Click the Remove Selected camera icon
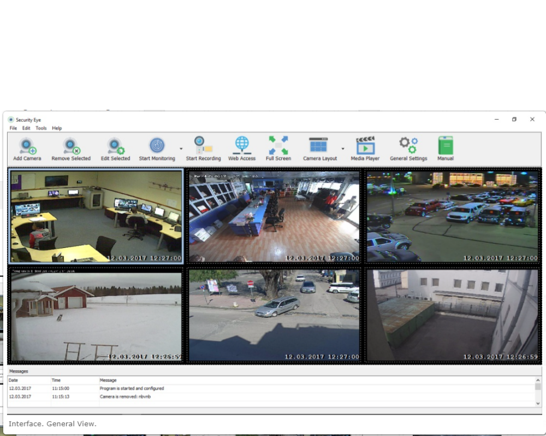Image resolution: width=546 pixels, height=436 pixels. click(71, 146)
